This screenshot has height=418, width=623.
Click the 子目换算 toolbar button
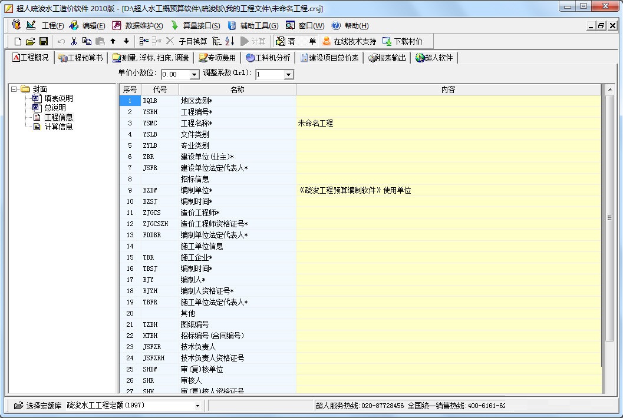(x=193, y=41)
